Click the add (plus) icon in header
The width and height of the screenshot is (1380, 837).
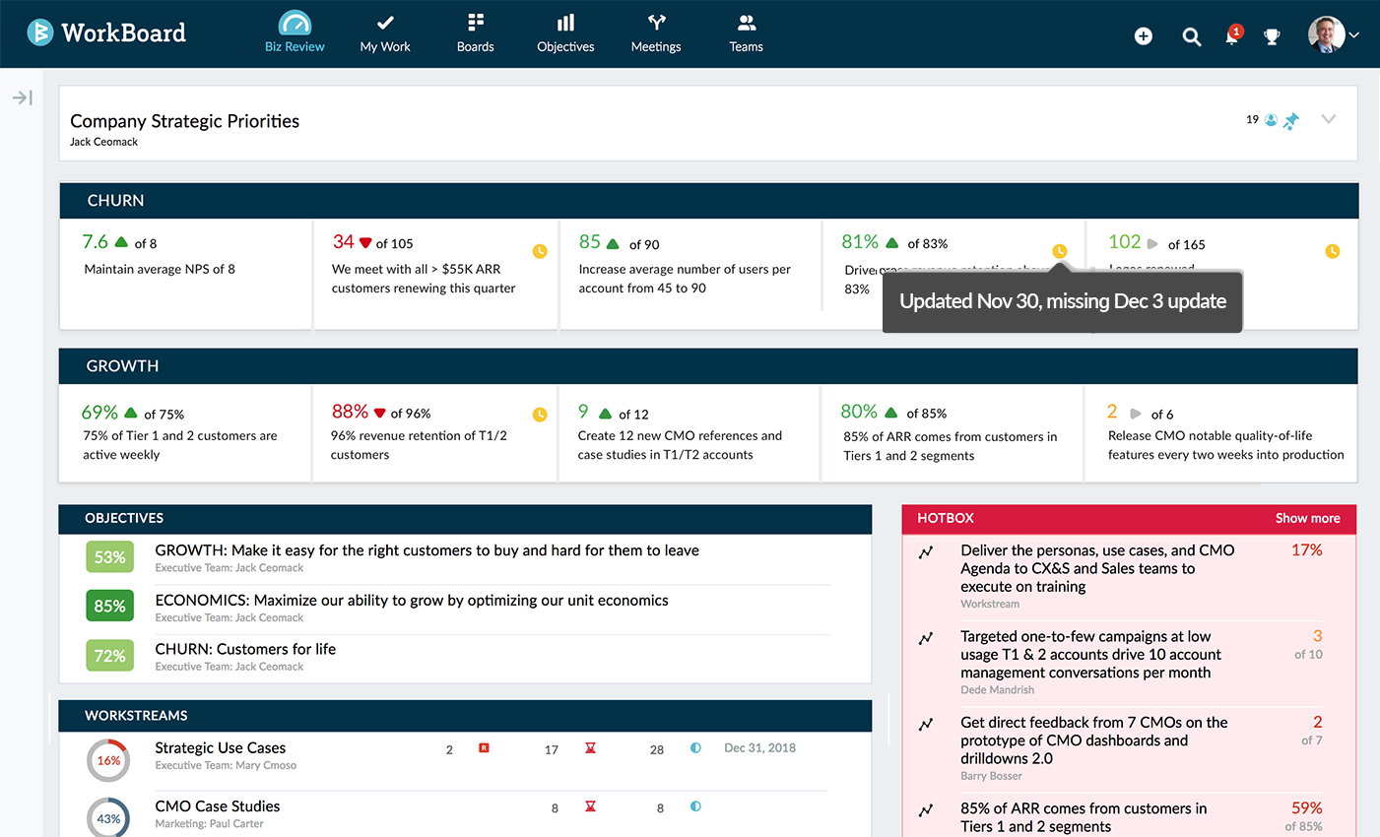(x=1144, y=36)
